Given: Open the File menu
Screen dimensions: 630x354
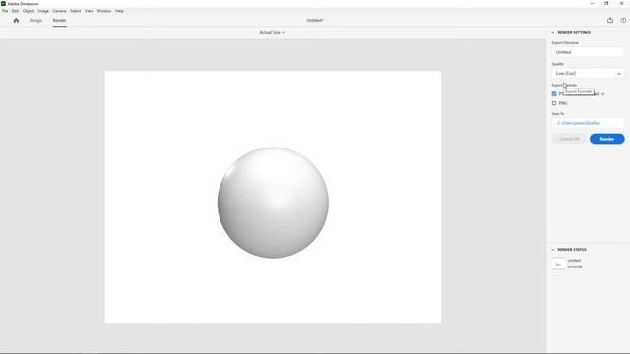Looking at the screenshot, I should click(5, 11).
